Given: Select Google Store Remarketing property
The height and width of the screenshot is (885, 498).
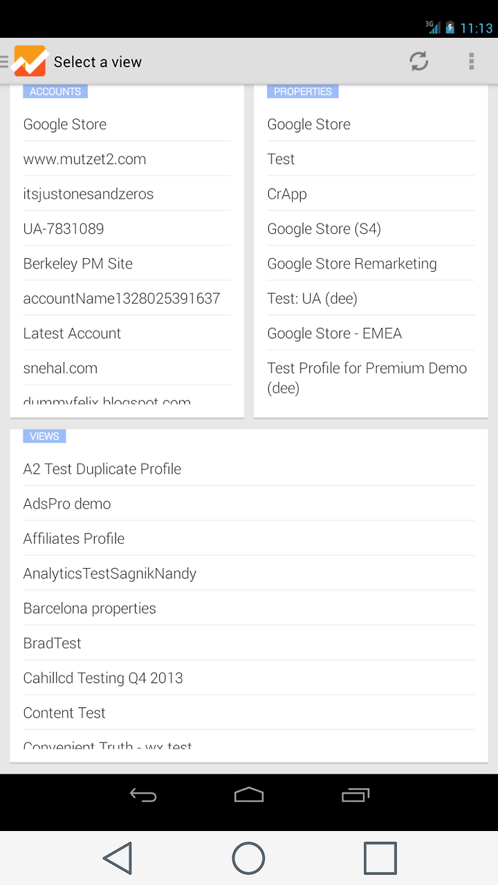Looking at the screenshot, I should [x=371, y=264].
